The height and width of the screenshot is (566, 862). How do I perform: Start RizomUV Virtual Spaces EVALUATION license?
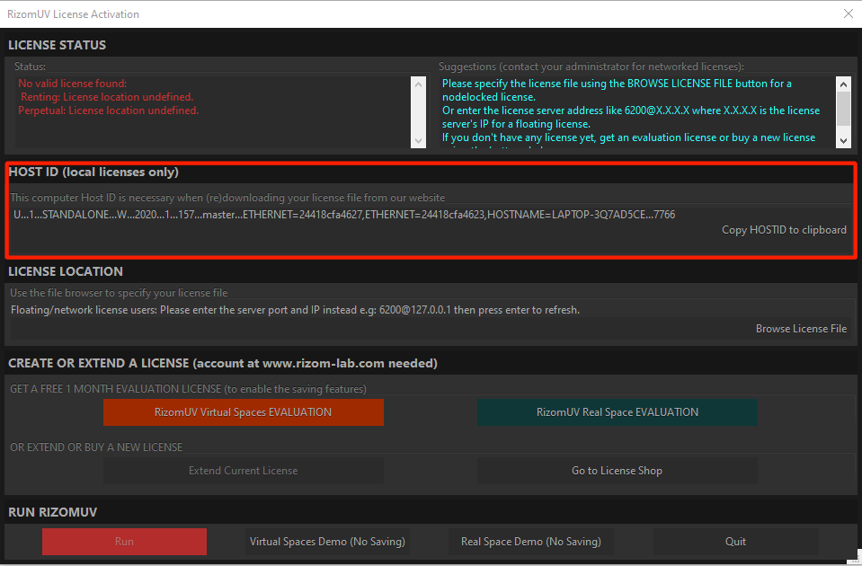tap(243, 412)
